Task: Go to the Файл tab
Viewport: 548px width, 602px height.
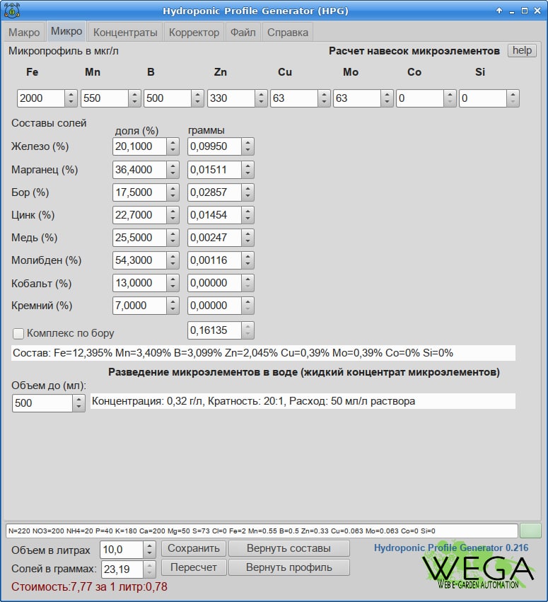Action: click(x=243, y=33)
